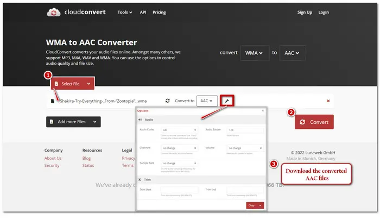Close the Options dialog

point(263,111)
